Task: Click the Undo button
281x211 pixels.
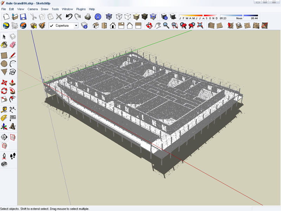Action: tap(69, 17)
